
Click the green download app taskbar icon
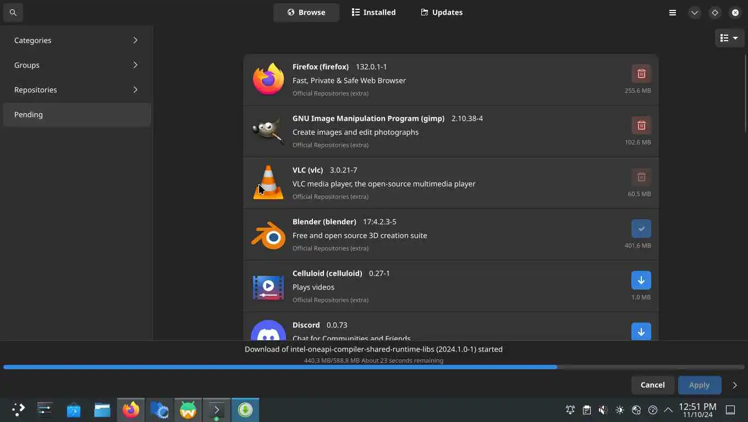click(x=245, y=409)
